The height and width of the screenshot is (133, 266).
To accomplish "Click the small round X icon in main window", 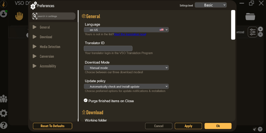I will click(260, 34).
